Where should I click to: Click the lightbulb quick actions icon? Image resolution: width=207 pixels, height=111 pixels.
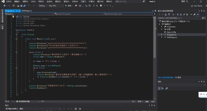click(x=13, y=17)
